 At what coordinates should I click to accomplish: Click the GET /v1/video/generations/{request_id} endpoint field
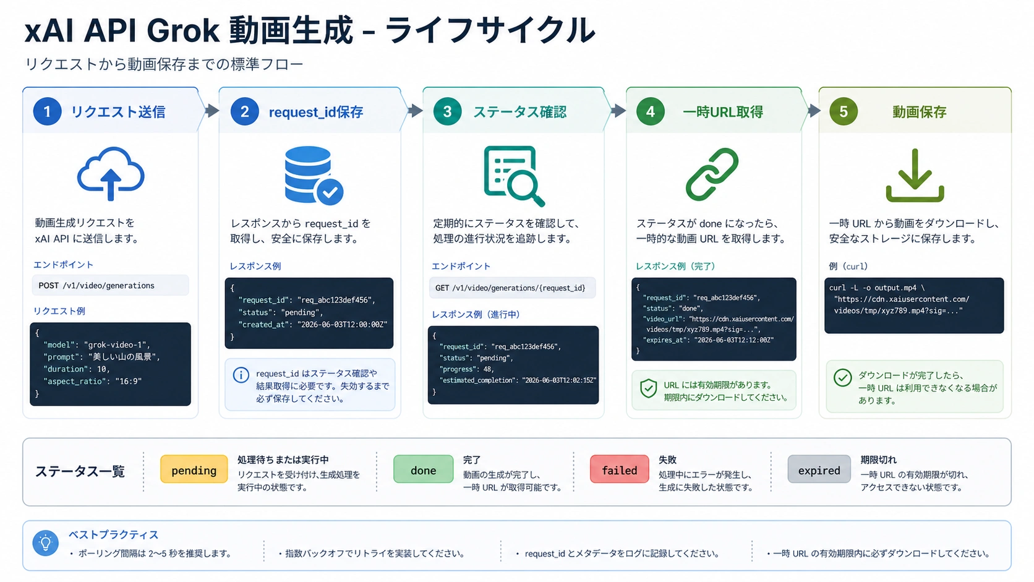tap(512, 288)
